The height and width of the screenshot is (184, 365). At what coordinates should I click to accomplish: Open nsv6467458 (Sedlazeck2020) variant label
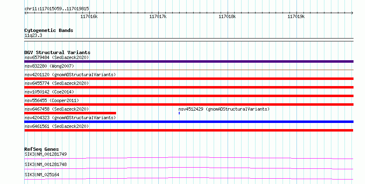57,109
